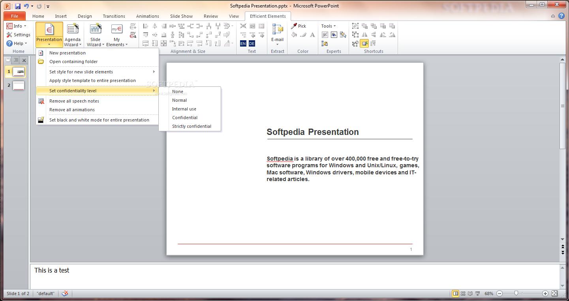Click the font color A icon
This screenshot has height=301, width=569.
(312, 35)
